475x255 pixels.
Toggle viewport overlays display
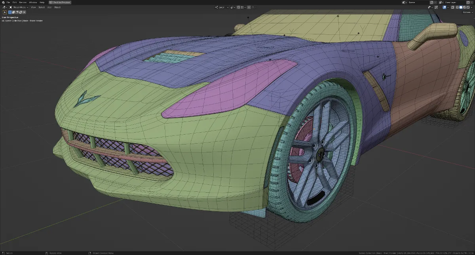[444, 7]
